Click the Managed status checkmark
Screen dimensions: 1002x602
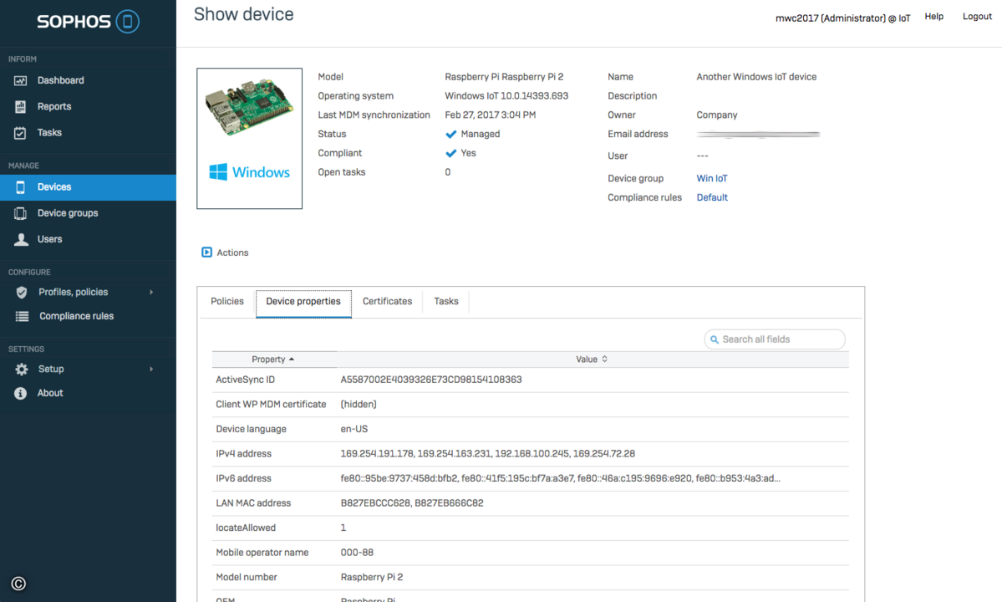[451, 135]
